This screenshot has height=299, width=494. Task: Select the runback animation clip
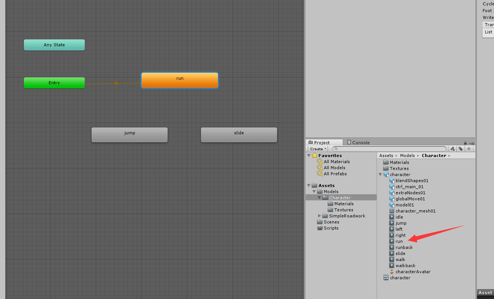pyautogui.click(x=401, y=247)
